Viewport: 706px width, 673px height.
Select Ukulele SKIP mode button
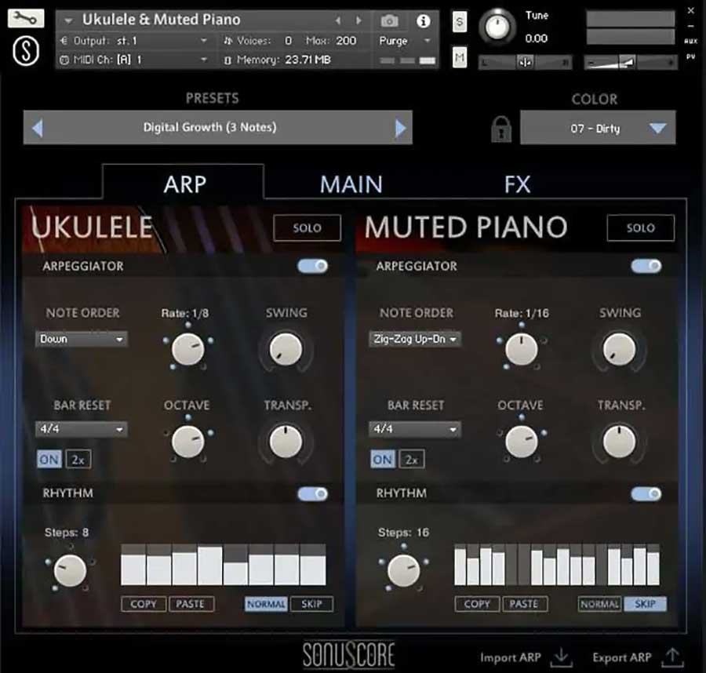[x=311, y=604]
